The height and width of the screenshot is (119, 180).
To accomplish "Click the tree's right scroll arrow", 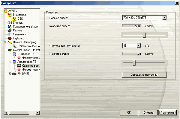I will click(x=37, y=113).
